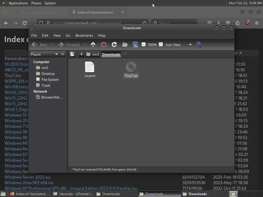This screenshot has width=263, height=197.
Task: Select the Tiny7.iso disc image icon
Action: click(x=131, y=67)
